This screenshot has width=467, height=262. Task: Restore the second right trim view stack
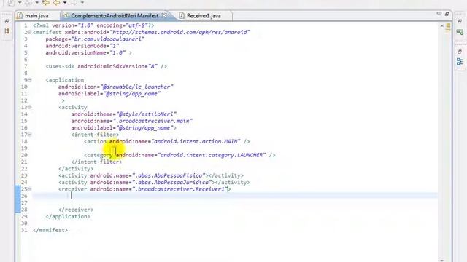point(460,52)
